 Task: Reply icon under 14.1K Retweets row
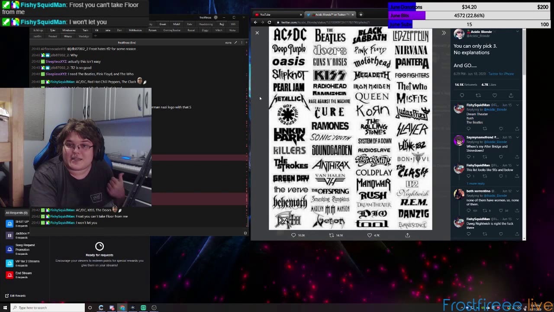coord(462,95)
